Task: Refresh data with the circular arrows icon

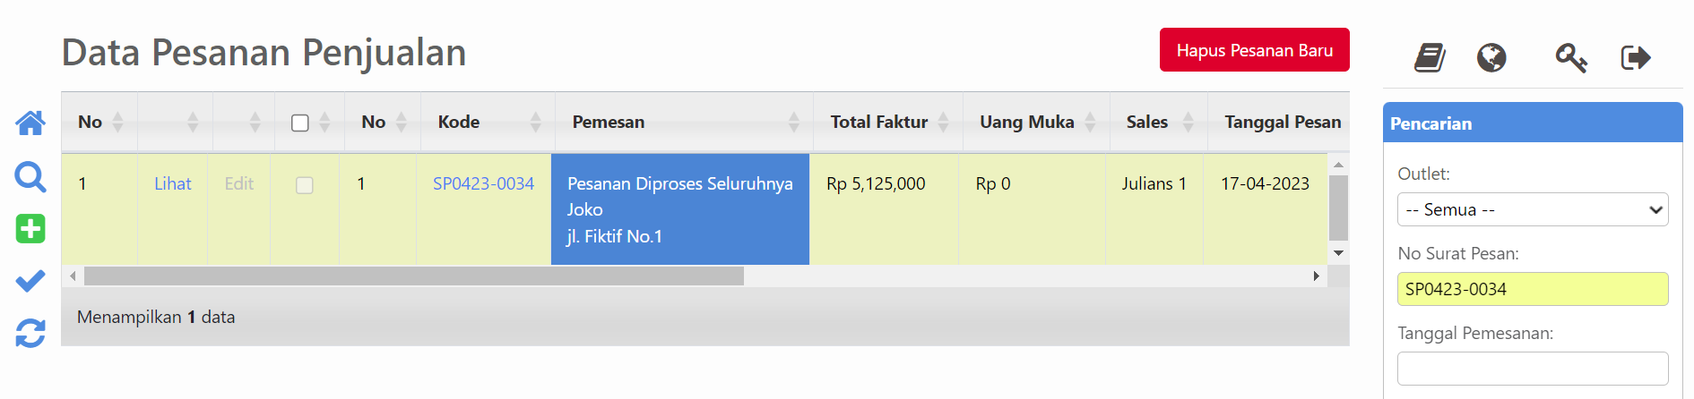Action: (x=30, y=334)
